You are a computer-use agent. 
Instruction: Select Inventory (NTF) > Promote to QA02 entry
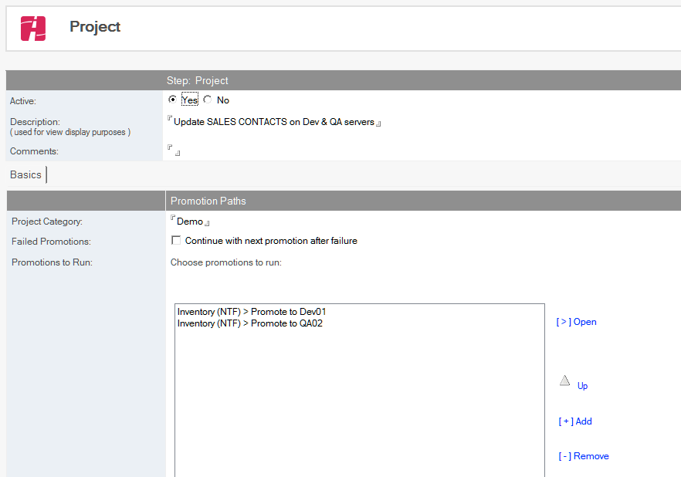click(x=249, y=323)
